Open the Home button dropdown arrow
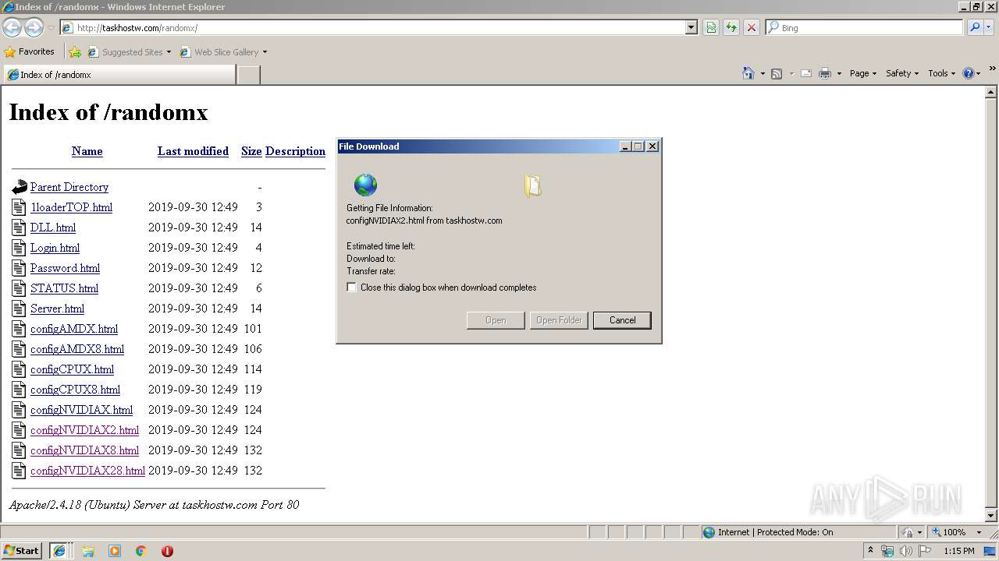This screenshot has height=561, width=999. point(763,73)
